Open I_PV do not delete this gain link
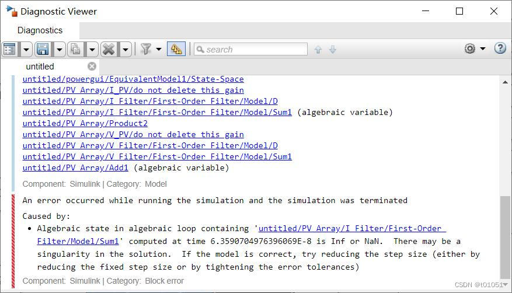This screenshot has height=293, width=512. (133, 90)
